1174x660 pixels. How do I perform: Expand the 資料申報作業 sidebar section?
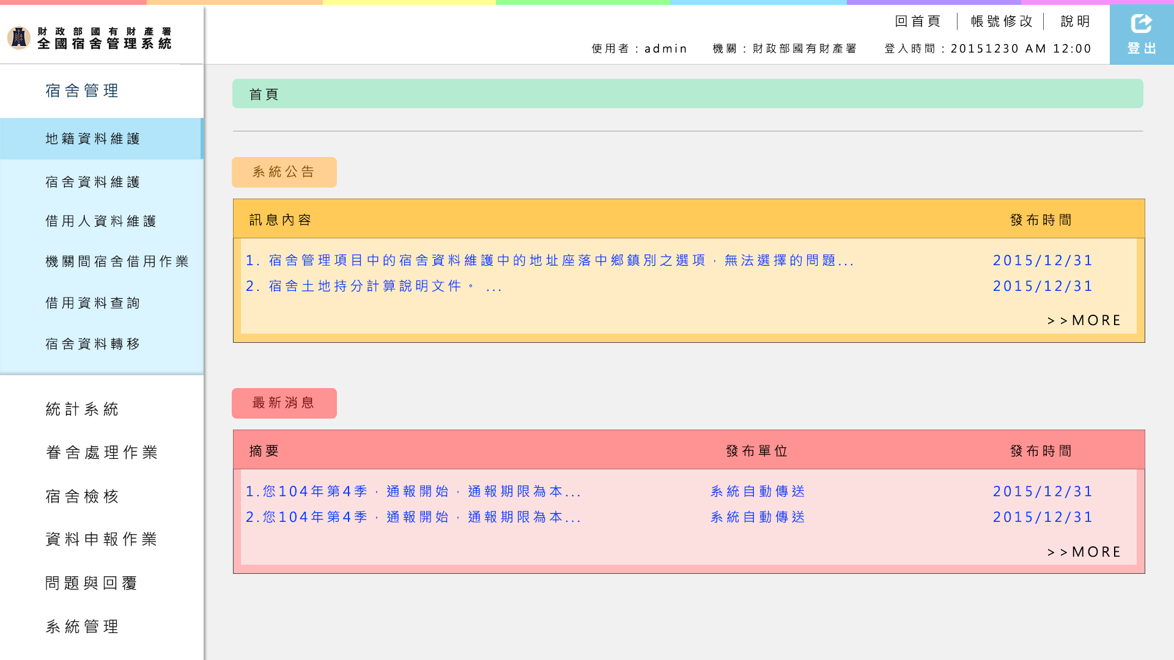[x=102, y=540]
